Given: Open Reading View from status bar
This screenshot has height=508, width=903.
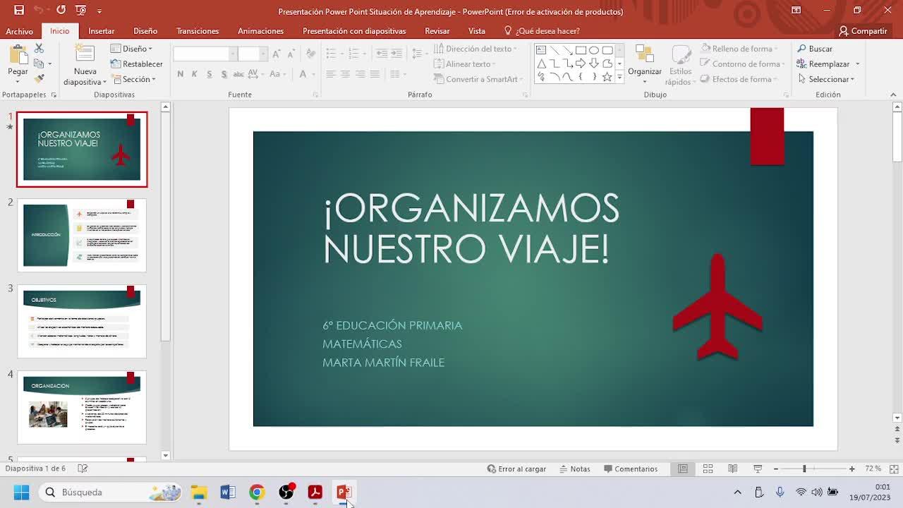Looking at the screenshot, I should click(x=732, y=468).
